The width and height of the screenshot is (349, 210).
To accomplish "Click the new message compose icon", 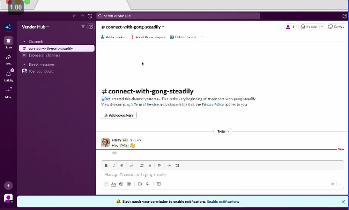I will point(91,27).
